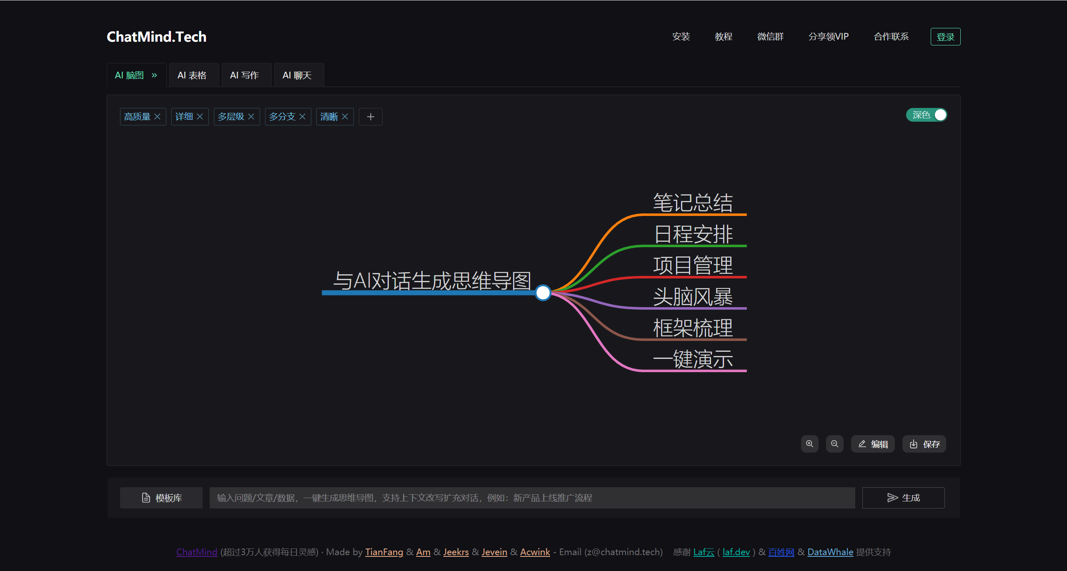This screenshot has width=1067, height=571.
Task: Open the 模板库 template library
Action: tap(161, 498)
